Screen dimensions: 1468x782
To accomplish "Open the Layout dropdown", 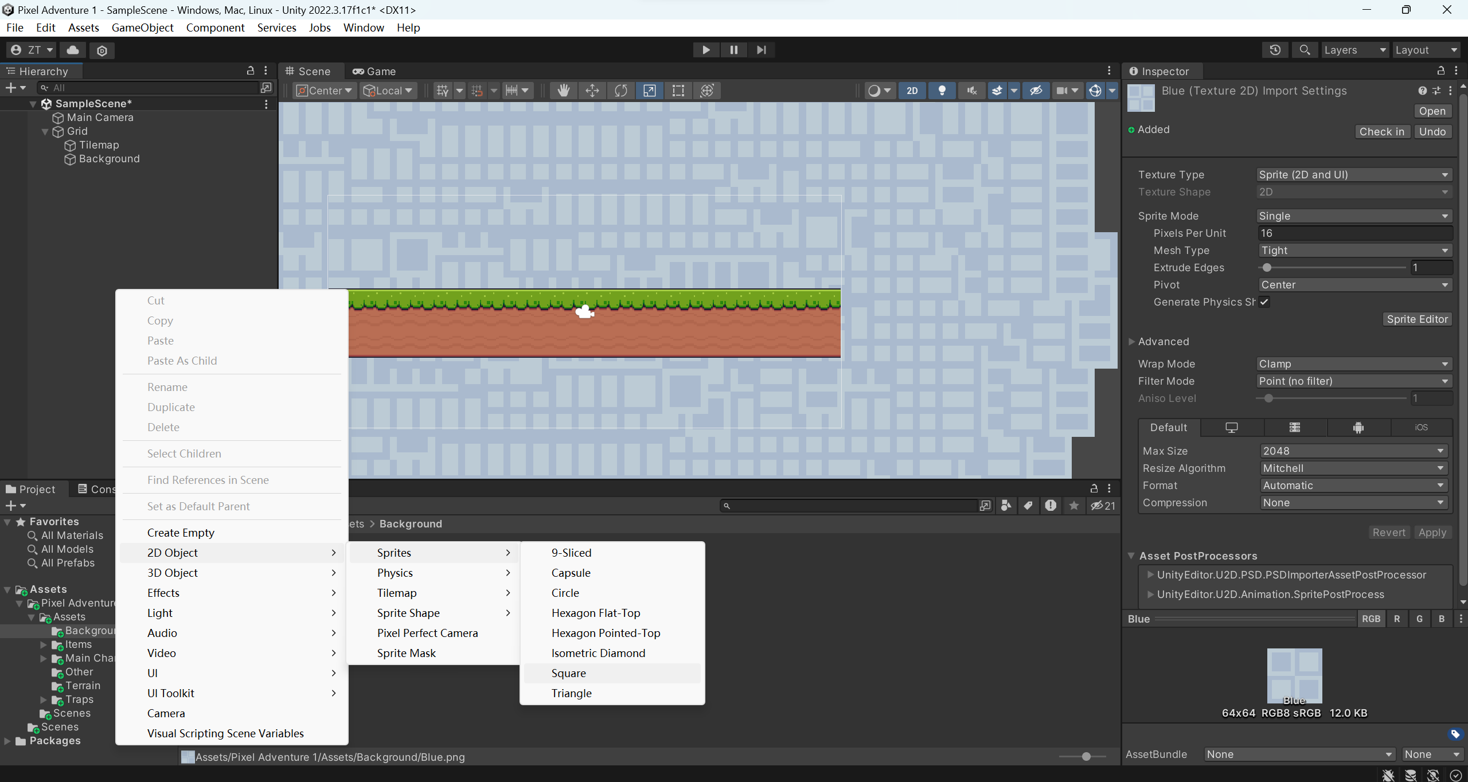I will coord(1426,50).
